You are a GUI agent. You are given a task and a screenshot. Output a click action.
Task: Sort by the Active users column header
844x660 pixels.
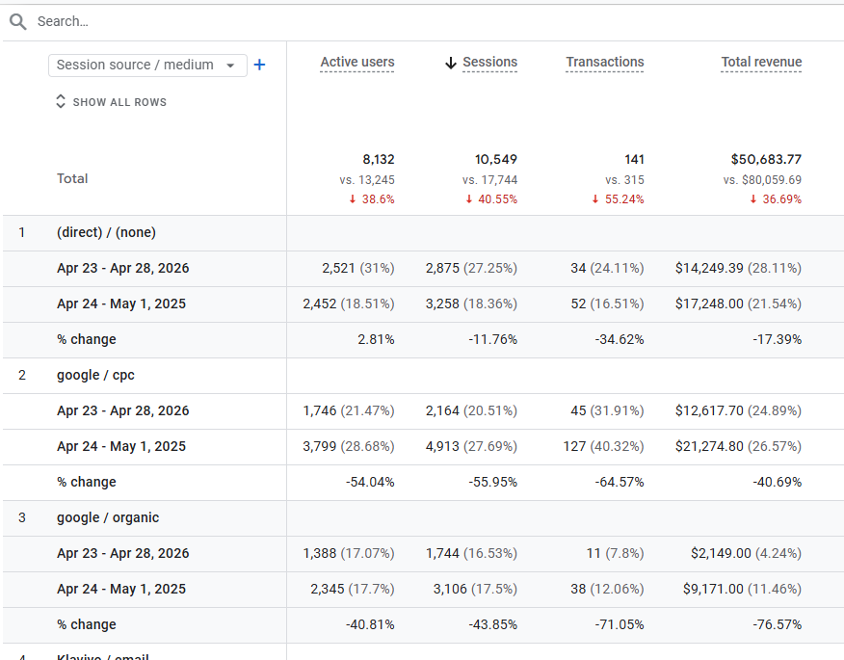(x=356, y=63)
